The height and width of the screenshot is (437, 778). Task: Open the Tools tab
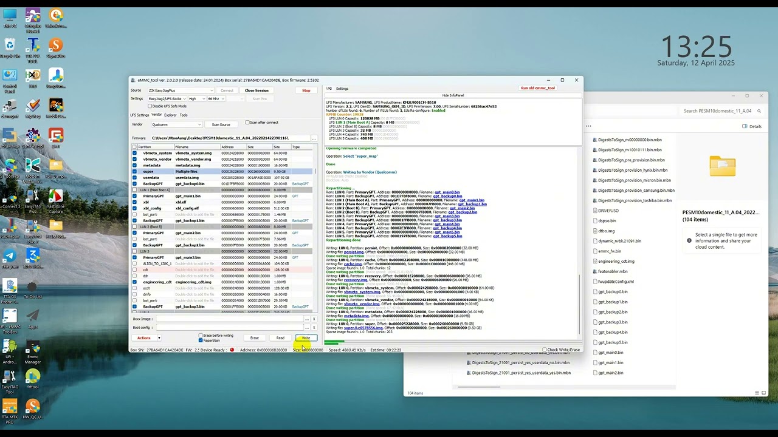(184, 115)
